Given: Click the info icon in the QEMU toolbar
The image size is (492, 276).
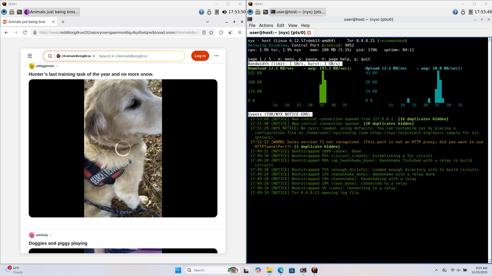Looking at the screenshot, I should click(x=202, y=12).
